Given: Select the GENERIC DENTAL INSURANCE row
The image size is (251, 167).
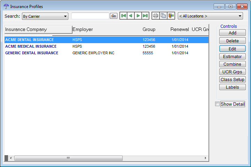Looking at the screenshot, I should coord(32,53).
